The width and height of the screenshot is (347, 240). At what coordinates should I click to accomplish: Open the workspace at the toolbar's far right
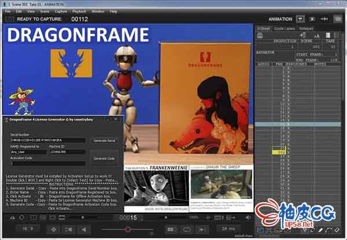(338, 19)
